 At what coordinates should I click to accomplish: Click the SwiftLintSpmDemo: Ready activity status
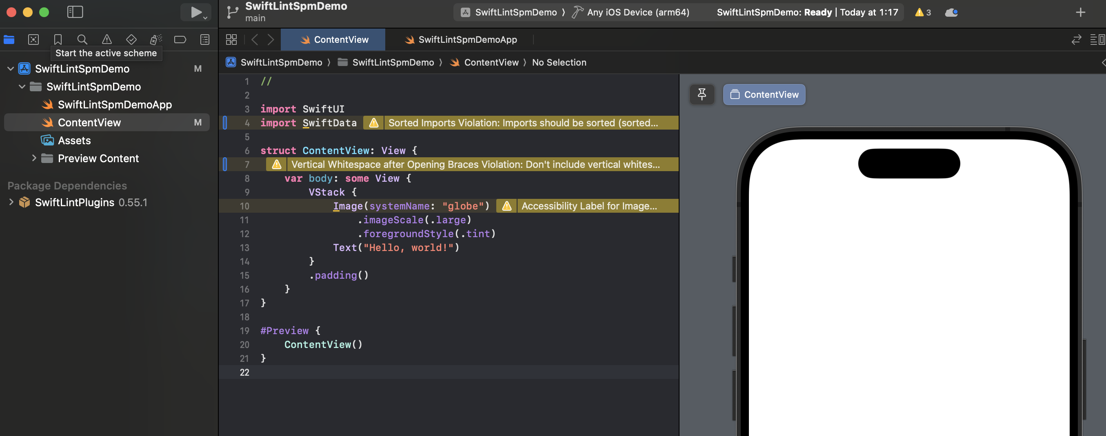click(x=808, y=13)
